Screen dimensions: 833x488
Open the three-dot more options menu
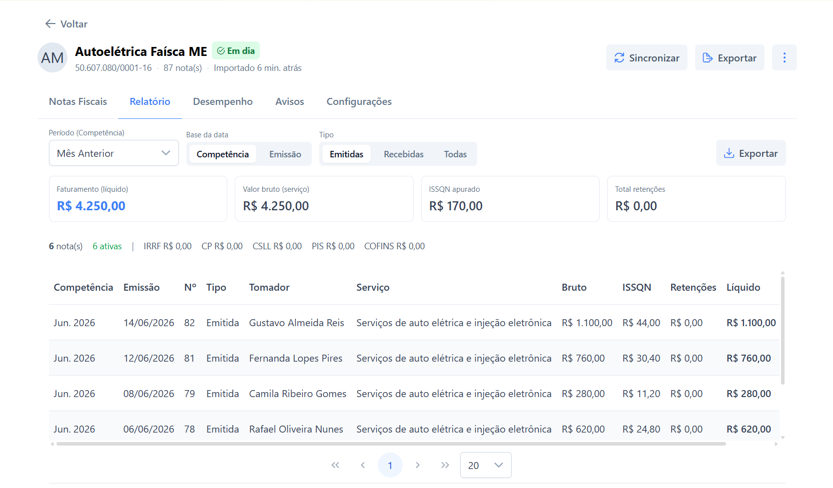784,57
